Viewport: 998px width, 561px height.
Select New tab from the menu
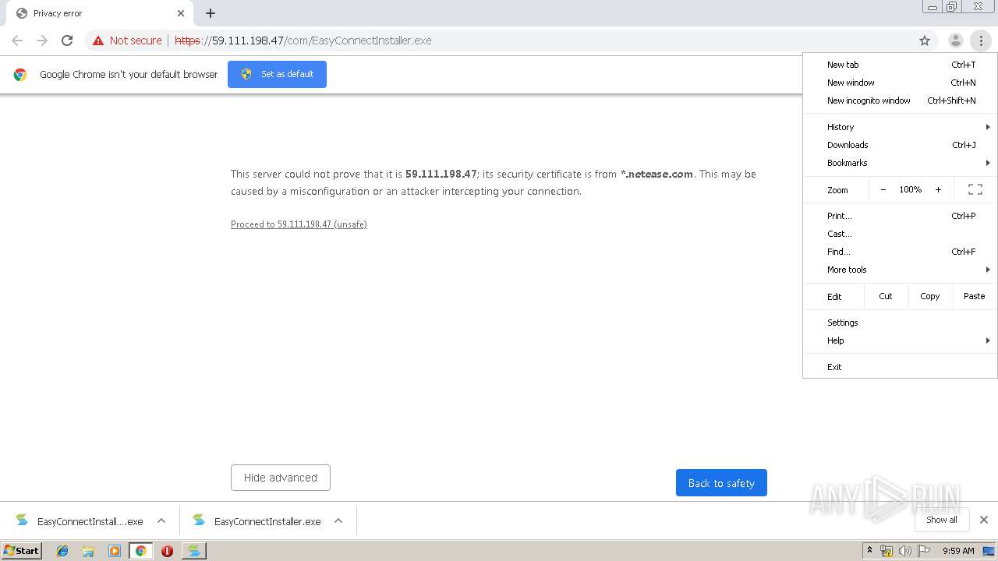tap(900, 65)
